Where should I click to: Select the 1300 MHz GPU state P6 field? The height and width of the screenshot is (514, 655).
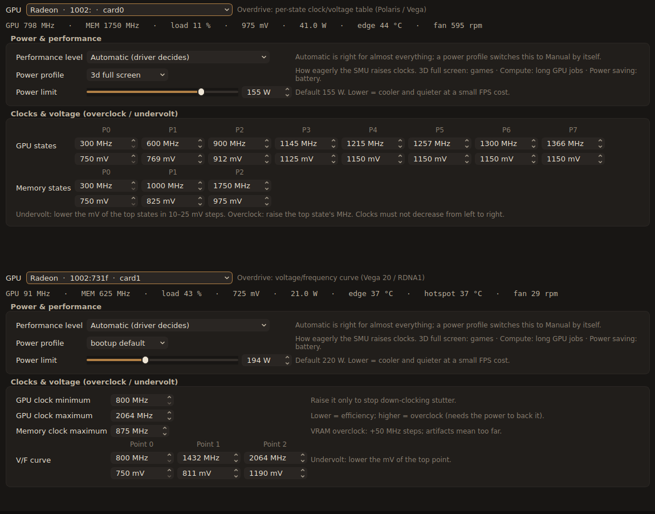[506, 144]
